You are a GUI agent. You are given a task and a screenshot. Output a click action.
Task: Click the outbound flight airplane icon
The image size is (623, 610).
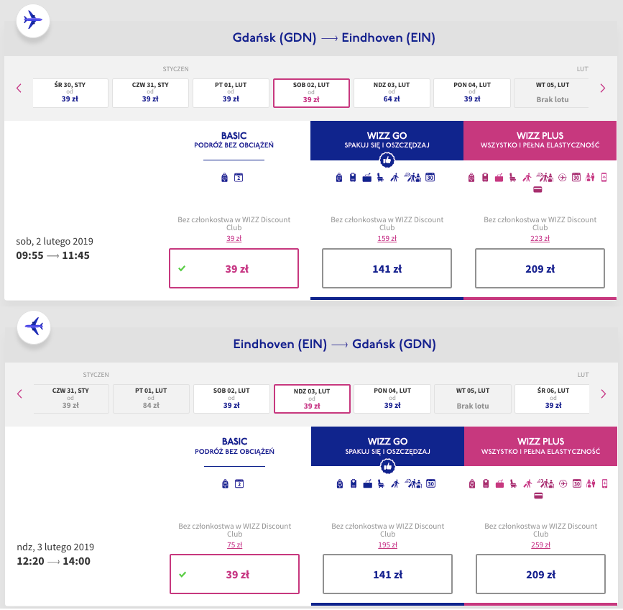click(33, 21)
